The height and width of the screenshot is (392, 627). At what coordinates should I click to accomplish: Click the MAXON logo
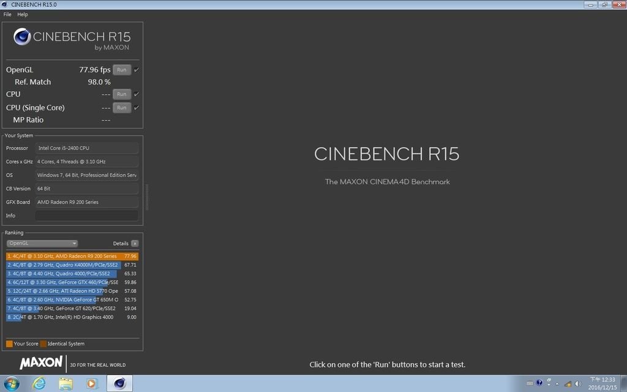pyautogui.click(x=41, y=363)
